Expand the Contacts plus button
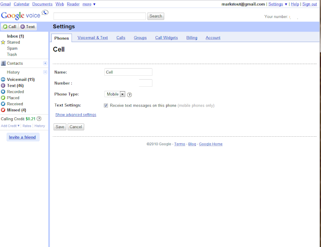The height and width of the screenshot is (247, 321). [x=45, y=63]
